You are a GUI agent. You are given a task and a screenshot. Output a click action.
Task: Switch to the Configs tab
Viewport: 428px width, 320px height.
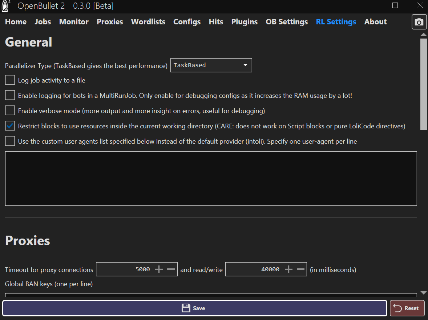coord(187,22)
